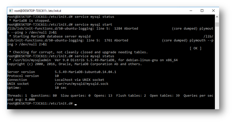This screenshot has width=233, height=123.
Task: Click the server version value 5.5.49-MariaDB-1ubuntu0.14.04.1
Action: click(85, 72)
